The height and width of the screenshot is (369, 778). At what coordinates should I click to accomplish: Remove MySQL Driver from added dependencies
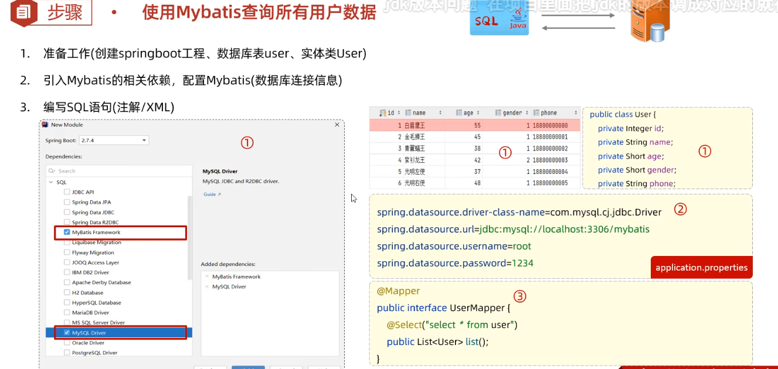[x=206, y=286]
